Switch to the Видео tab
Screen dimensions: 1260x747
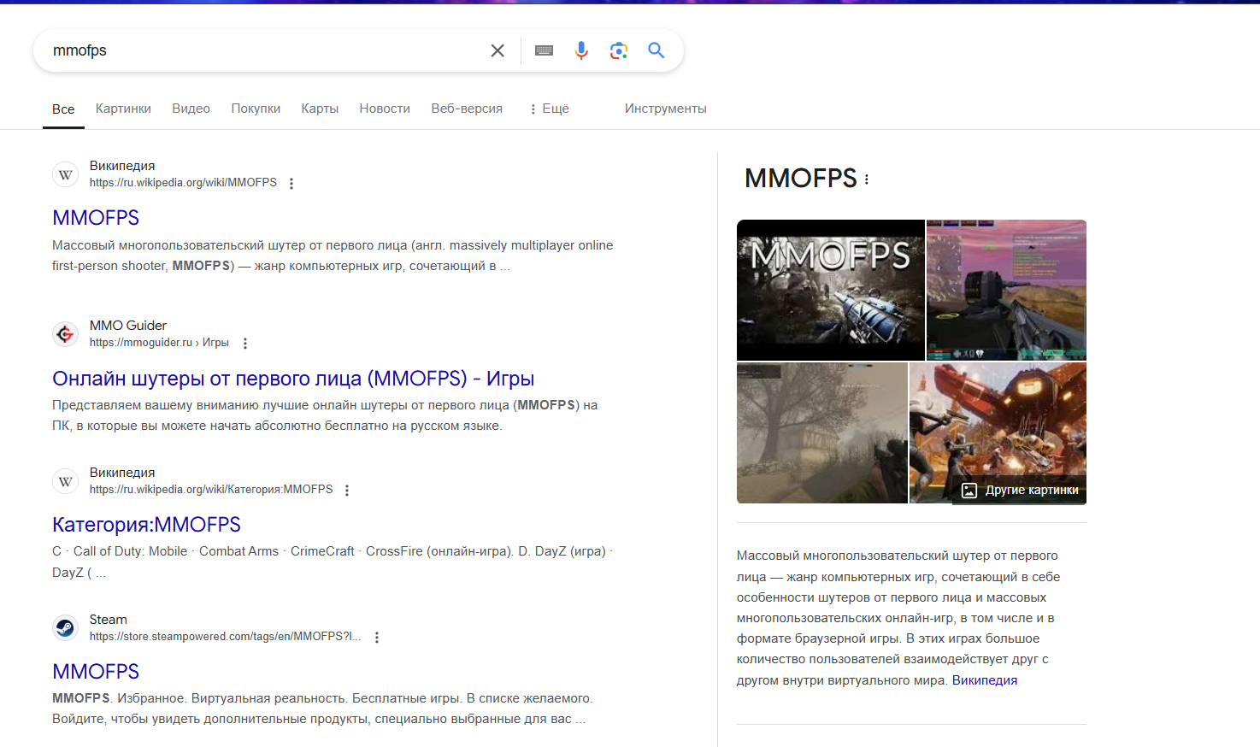click(191, 109)
